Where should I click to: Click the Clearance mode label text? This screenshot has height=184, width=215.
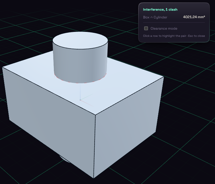pos(164,28)
